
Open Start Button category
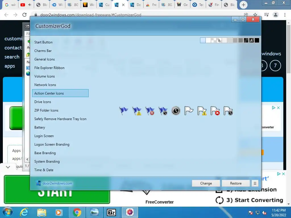60,42
